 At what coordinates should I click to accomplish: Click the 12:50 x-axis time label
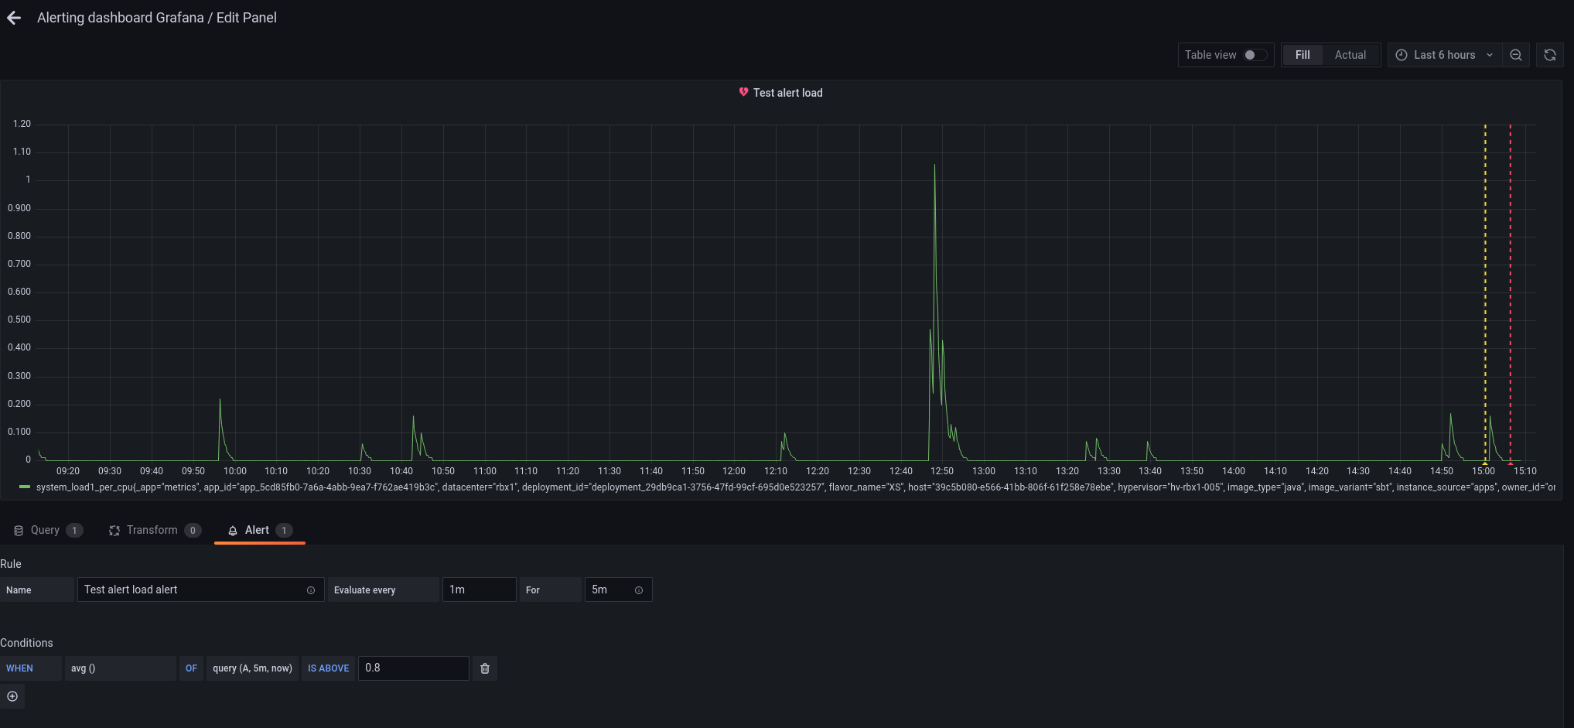[942, 471]
